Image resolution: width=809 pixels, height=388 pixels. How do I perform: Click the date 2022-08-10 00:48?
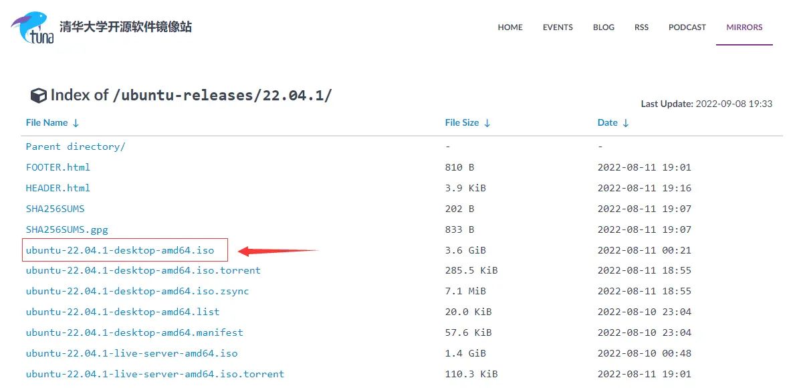click(645, 353)
